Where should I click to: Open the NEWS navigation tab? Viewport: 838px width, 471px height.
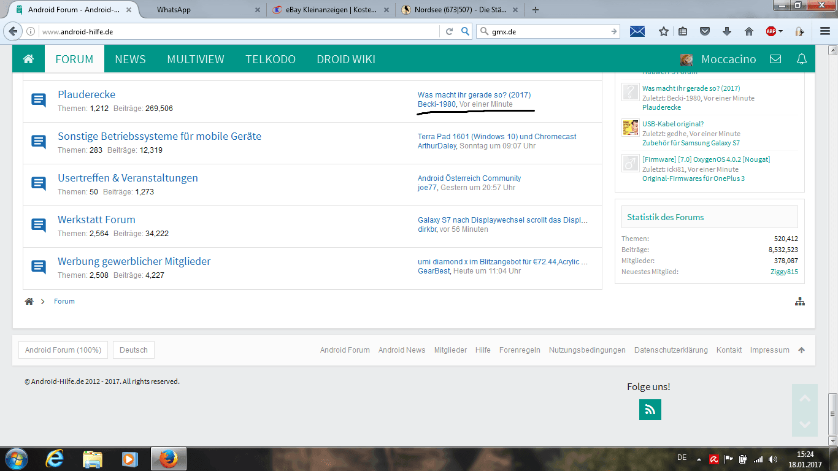pyautogui.click(x=130, y=59)
